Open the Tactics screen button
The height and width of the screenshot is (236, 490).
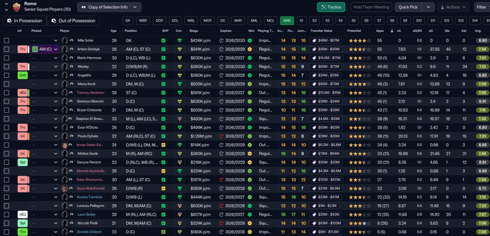pyautogui.click(x=331, y=7)
